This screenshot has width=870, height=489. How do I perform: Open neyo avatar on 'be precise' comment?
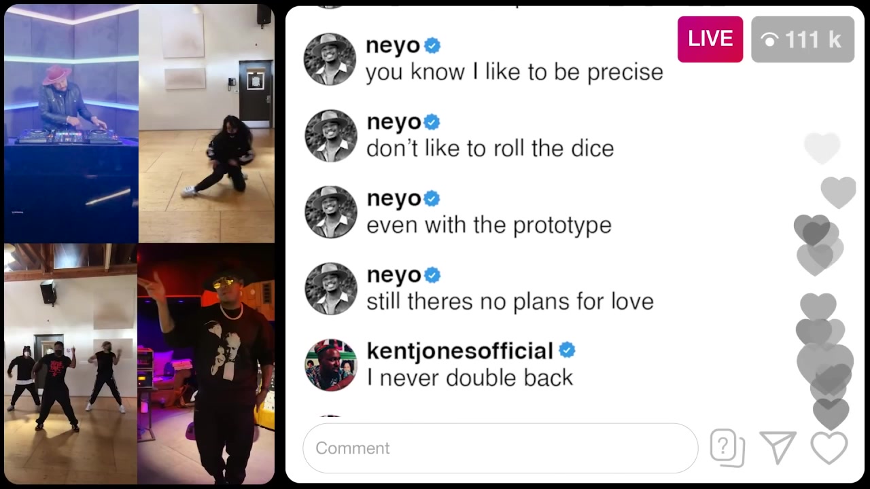[330, 59]
